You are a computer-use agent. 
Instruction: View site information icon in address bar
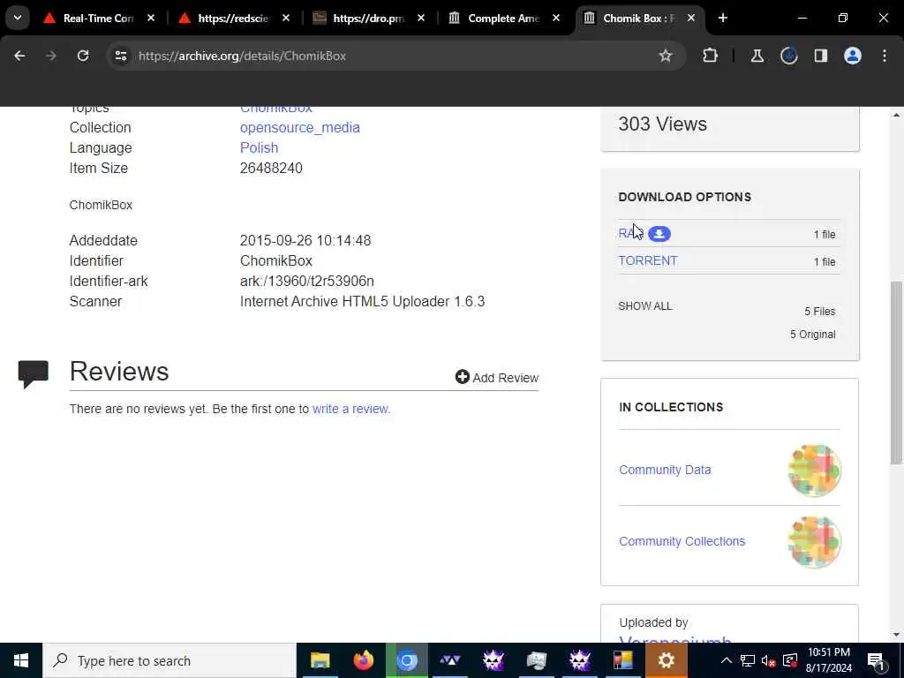pyautogui.click(x=120, y=56)
